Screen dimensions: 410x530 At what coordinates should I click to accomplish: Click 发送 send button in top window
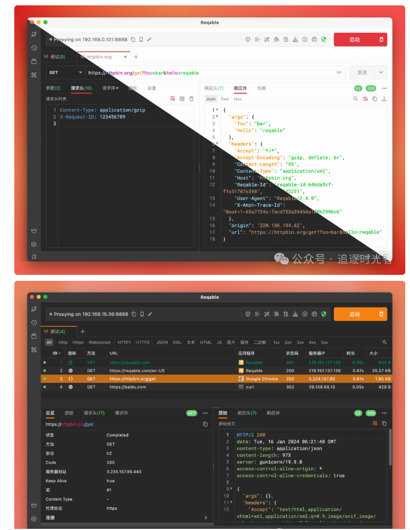pos(362,72)
